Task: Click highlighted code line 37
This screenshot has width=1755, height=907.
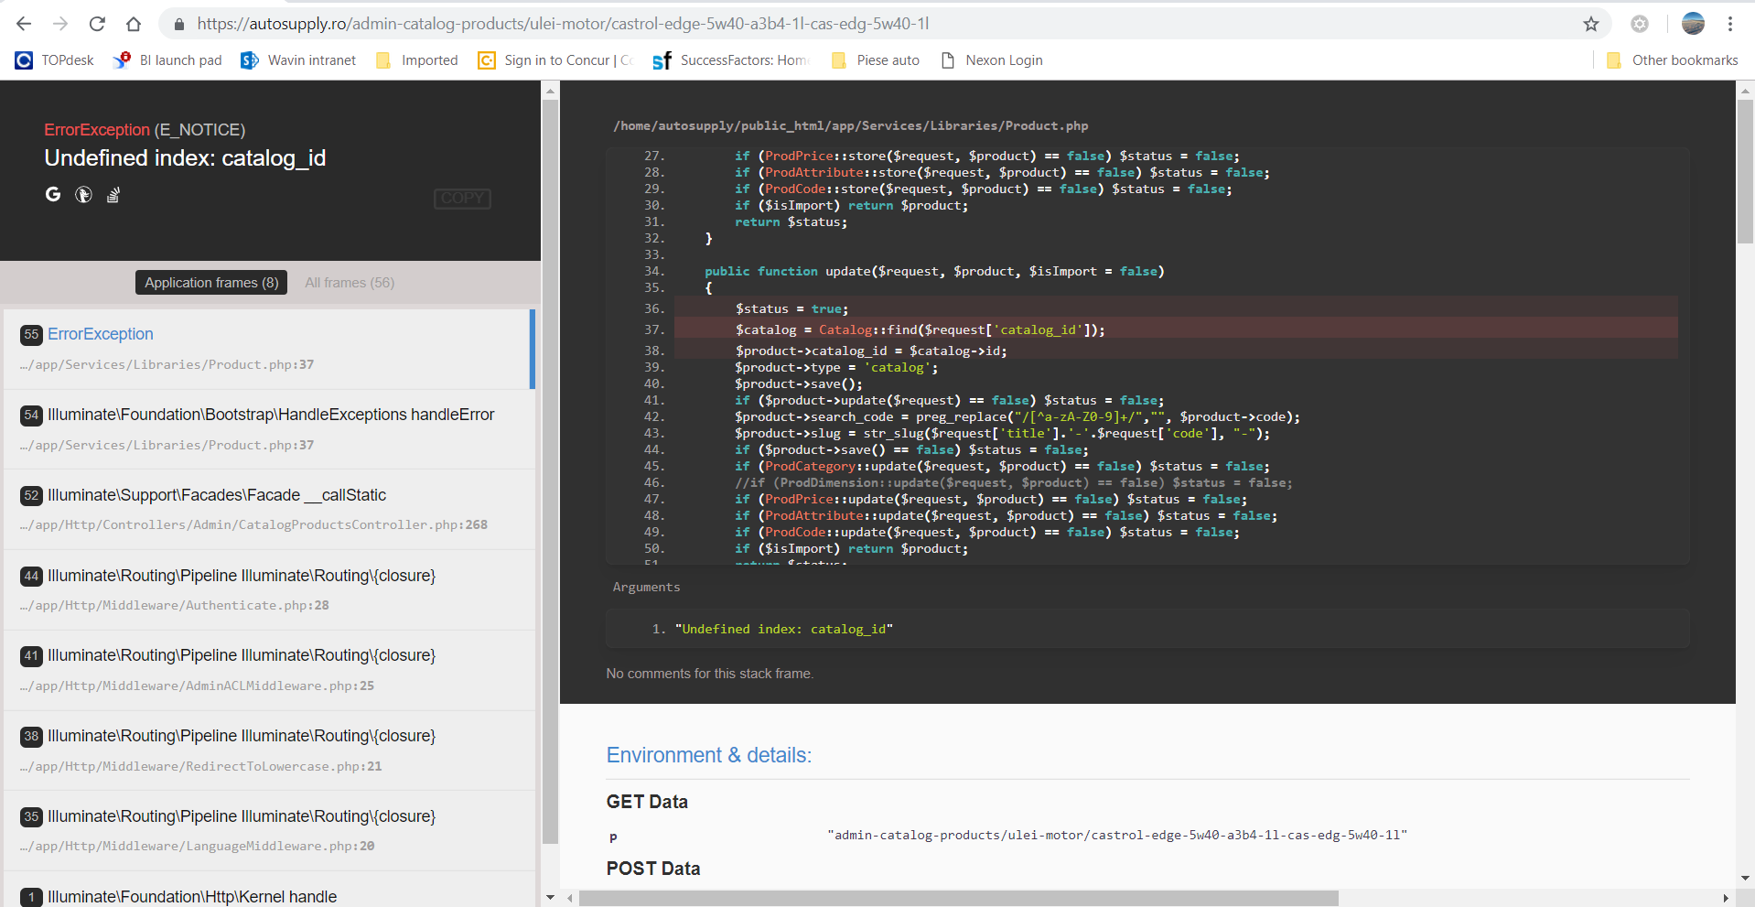Action: 1176,329
